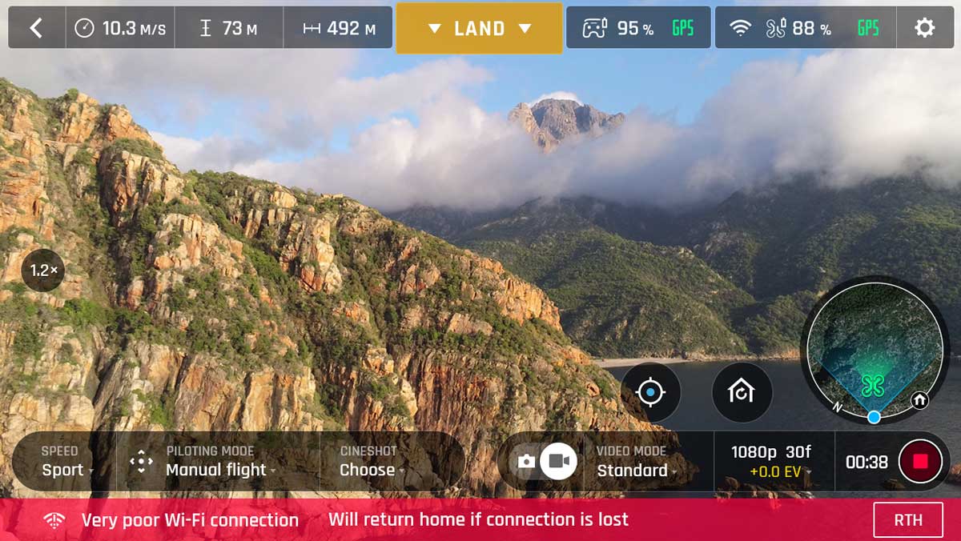Viewport: 961px width, 541px height.
Task: Open the manual flight piloting mode icon
Action: (x=141, y=462)
